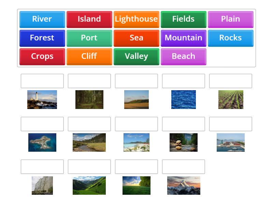Select the Mountain word tile
This screenshot has width=273, height=205.
183,38
